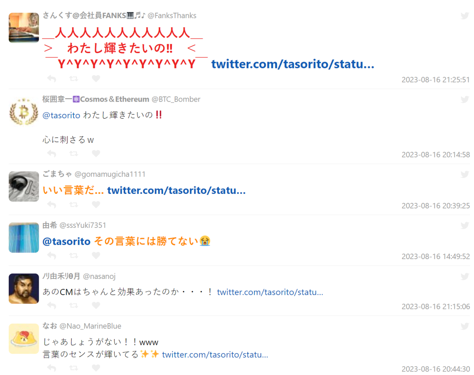Open the @Nao_MarineBlue username
This screenshot has height=375, width=474.
coord(90,326)
